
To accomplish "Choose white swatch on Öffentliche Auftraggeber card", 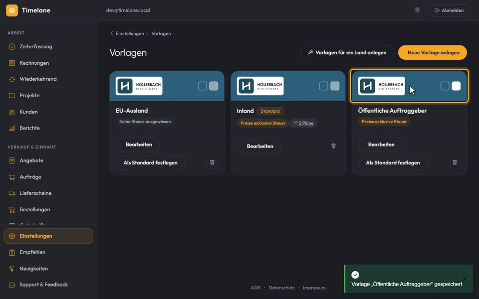I will coord(457,86).
